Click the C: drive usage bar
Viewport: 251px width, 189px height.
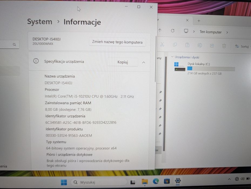click(211, 69)
